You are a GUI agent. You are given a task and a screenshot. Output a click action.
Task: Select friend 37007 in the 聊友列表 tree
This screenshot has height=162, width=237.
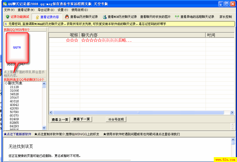coord(14,98)
